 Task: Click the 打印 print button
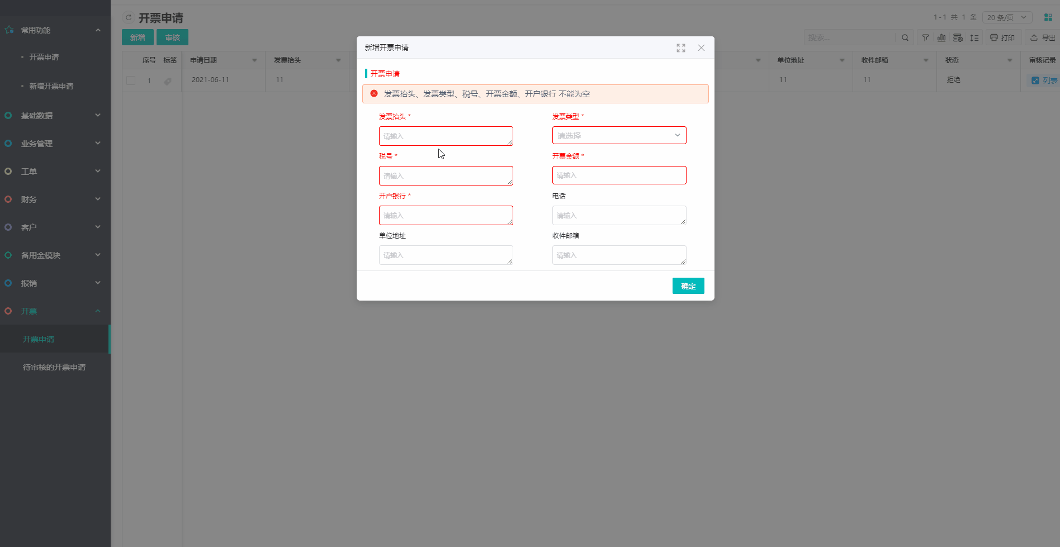(x=1002, y=38)
